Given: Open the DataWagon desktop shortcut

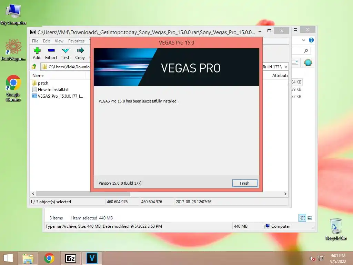Looking at the screenshot, I should [13, 50].
